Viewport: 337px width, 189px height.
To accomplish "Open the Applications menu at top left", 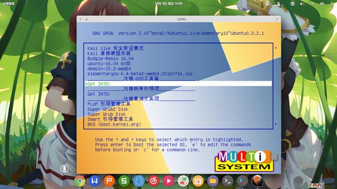I will coord(8,4).
